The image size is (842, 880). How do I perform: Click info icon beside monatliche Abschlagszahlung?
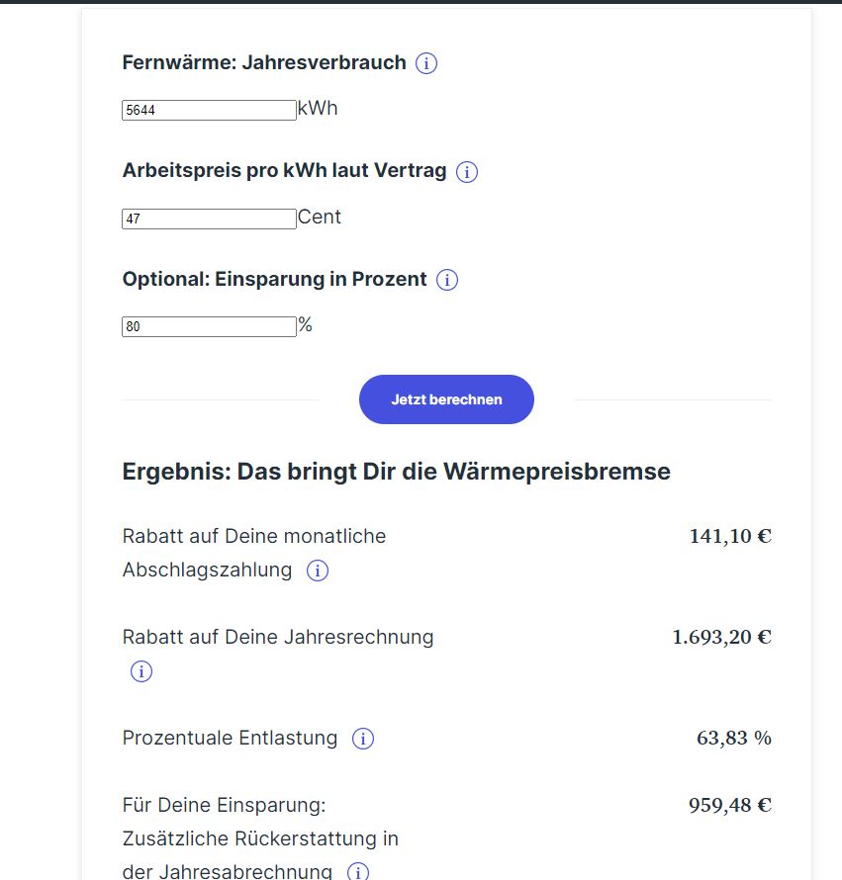point(318,571)
